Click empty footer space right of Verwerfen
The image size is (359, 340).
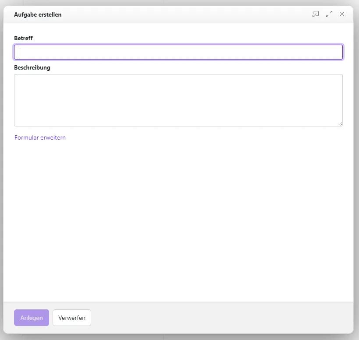(x=219, y=318)
